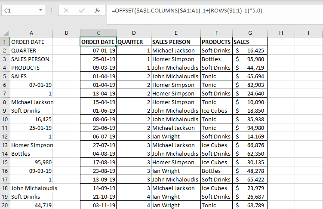Click the Cancel X icon in formula bar
The width and height of the screenshot is (323, 209).
66,10
